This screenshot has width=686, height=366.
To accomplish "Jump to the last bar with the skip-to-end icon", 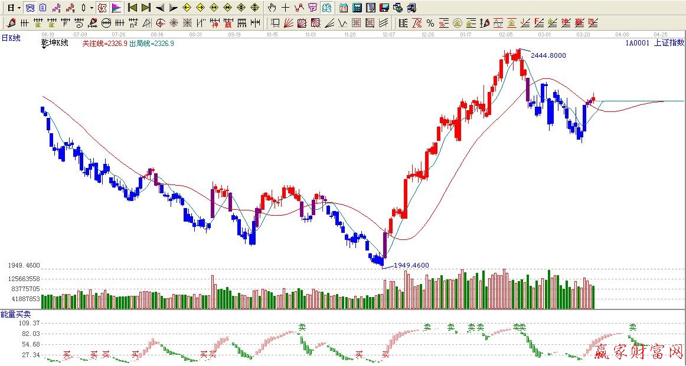I will [146, 8].
